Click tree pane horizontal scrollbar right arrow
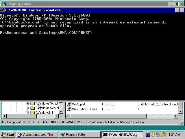 [x=56, y=116]
